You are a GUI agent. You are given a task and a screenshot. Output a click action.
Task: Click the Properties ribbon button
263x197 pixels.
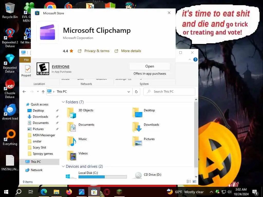pyautogui.click(x=27, y=71)
